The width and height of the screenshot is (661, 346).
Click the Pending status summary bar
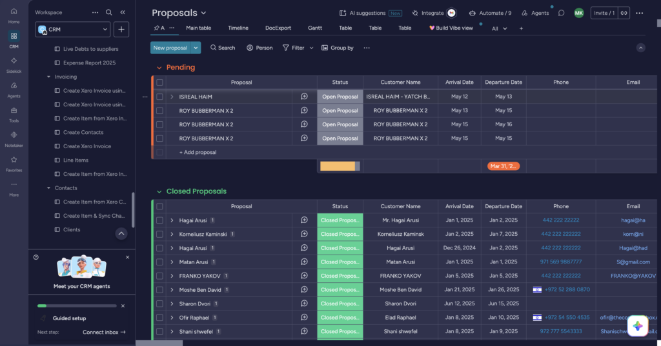[x=340, y=166]
